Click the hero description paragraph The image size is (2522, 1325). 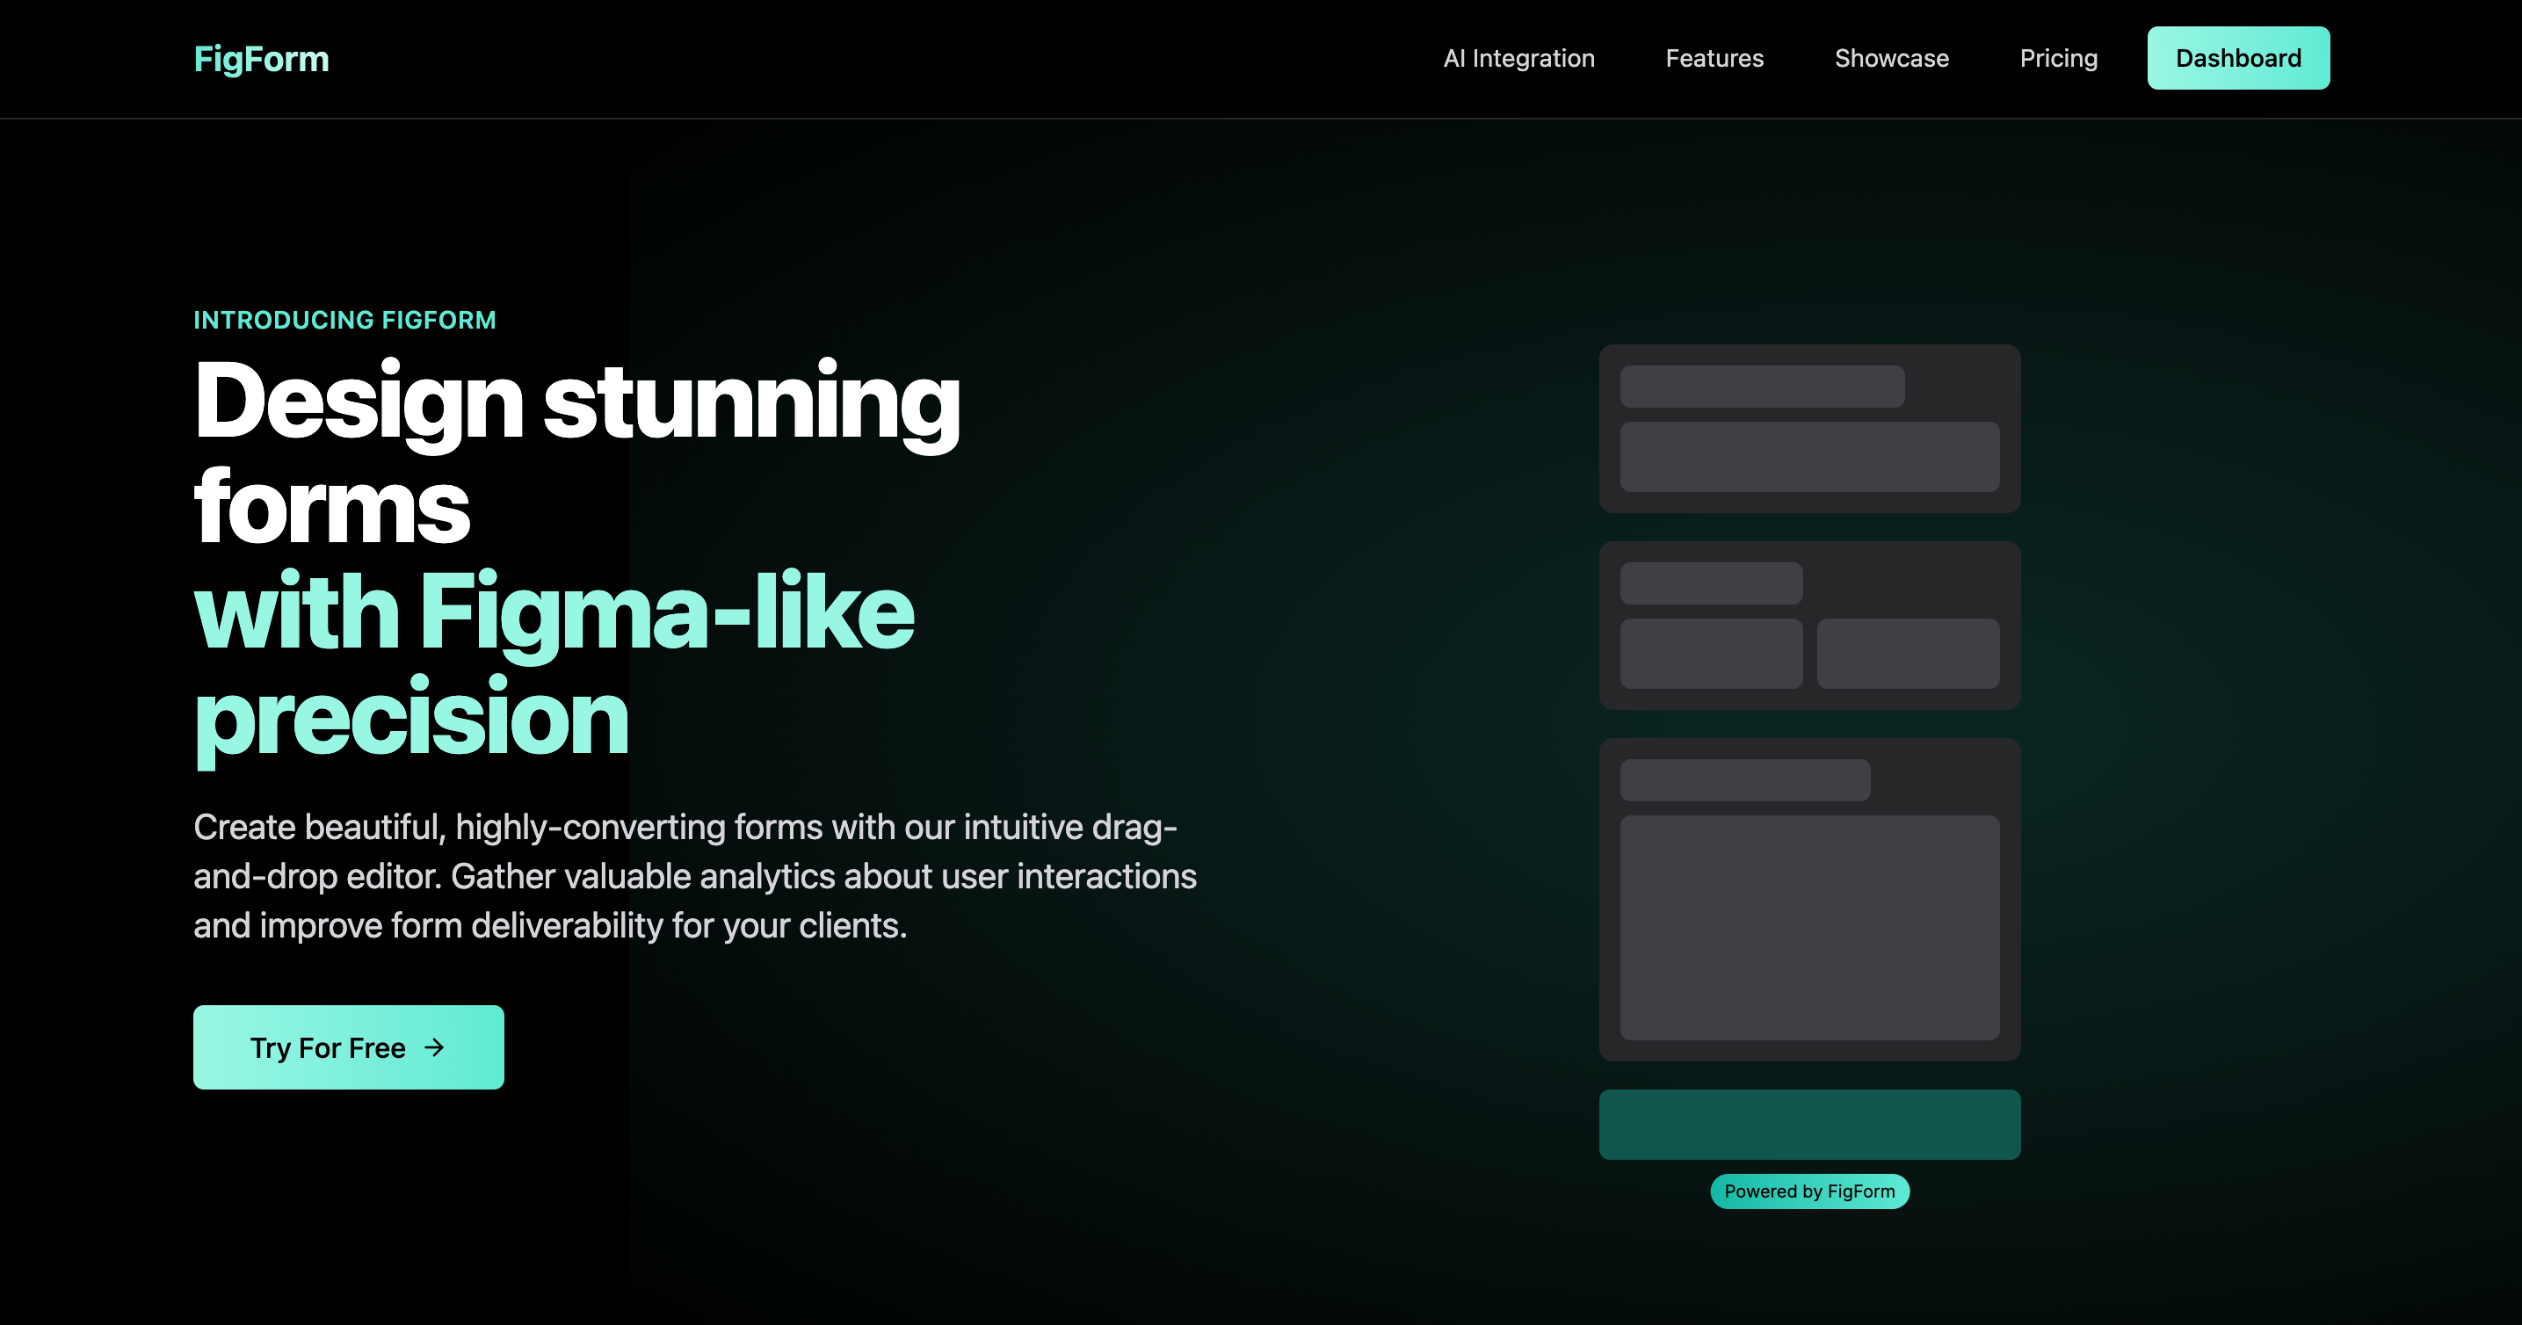pyautogui.click(x=695, y=876)
